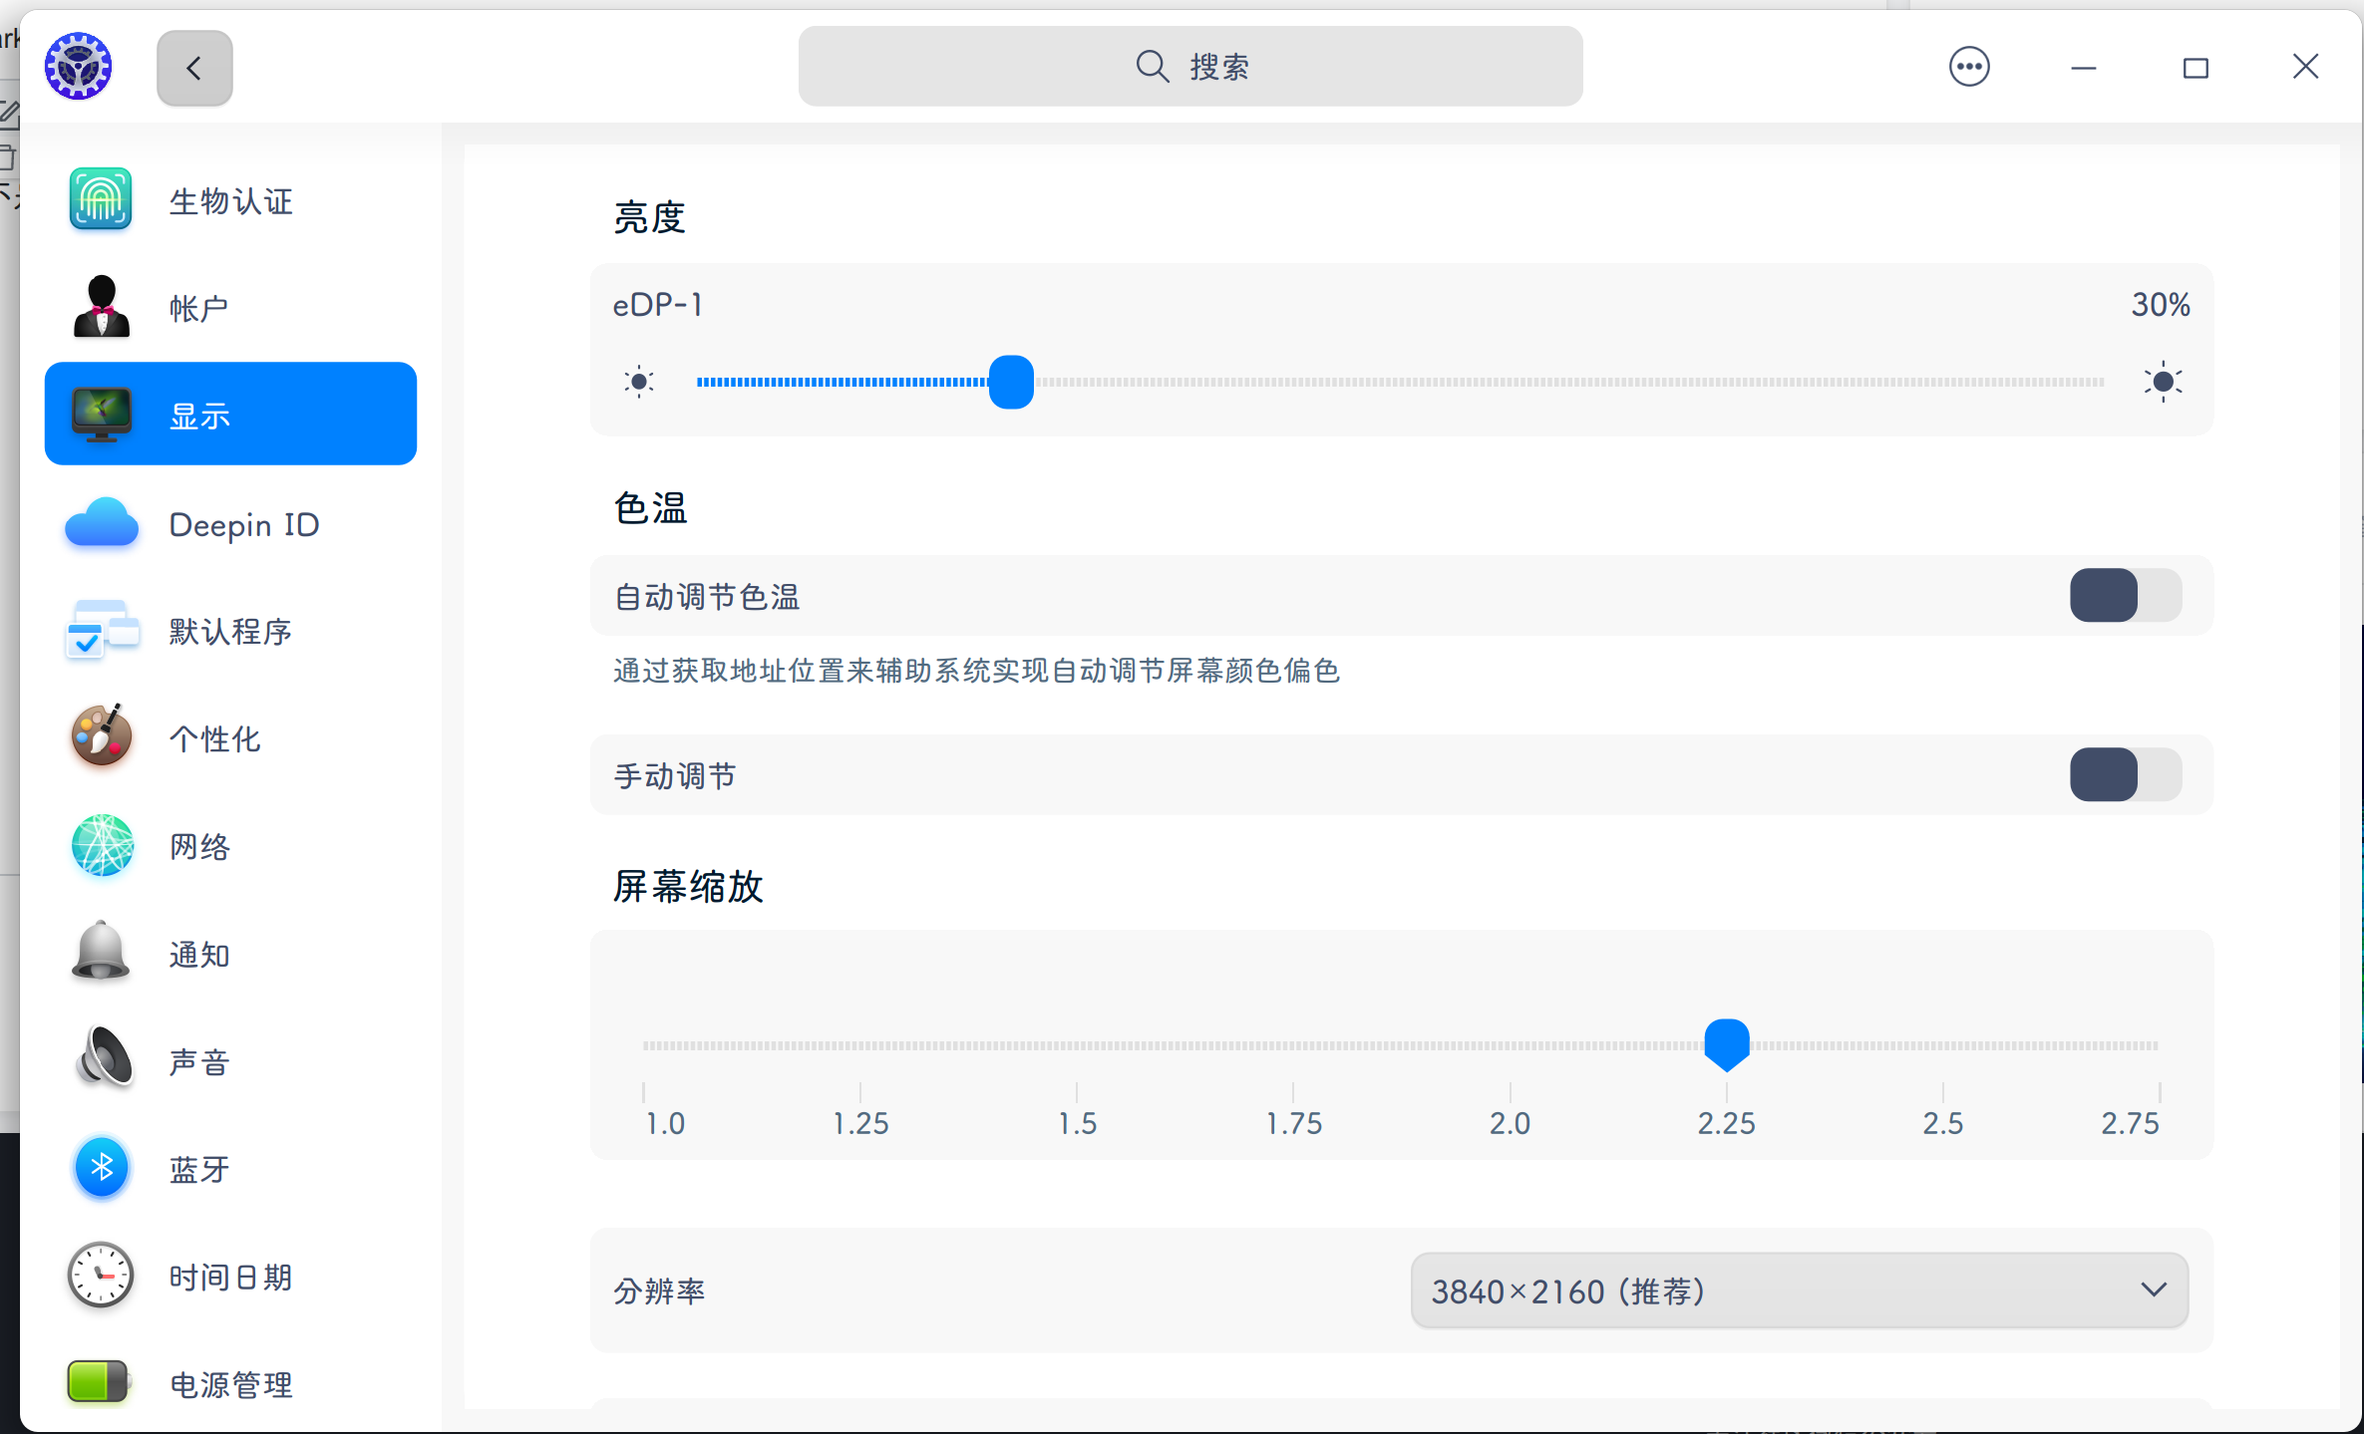The height and width of the screenshot is (1434, 2364).
Task: Select the 蓝牙 sidebar icon
Action: [101, 1168]
